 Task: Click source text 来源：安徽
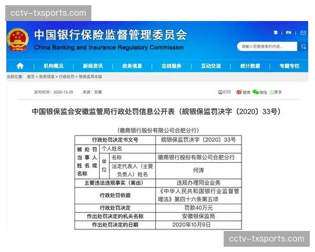click(92, 92)
